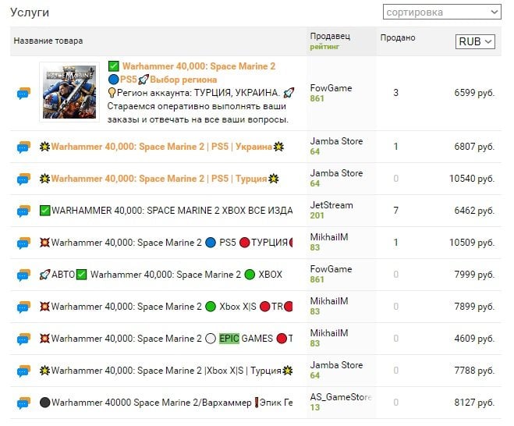514x426 pixels.
Task: Open chat icon for Xbox X|S TR 7899 руб. listing
Action: (x=23, y=307)
